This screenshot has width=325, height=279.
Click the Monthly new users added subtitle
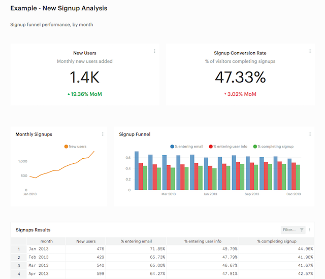click(x=85, y=61)
